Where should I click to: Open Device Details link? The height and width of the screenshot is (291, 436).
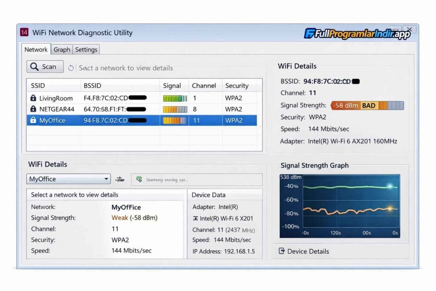308,251
